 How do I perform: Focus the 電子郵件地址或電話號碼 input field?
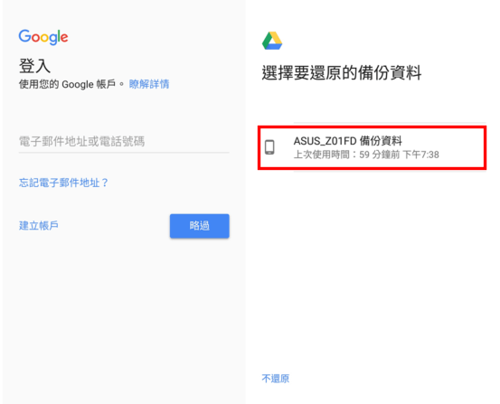pos(124,141)
